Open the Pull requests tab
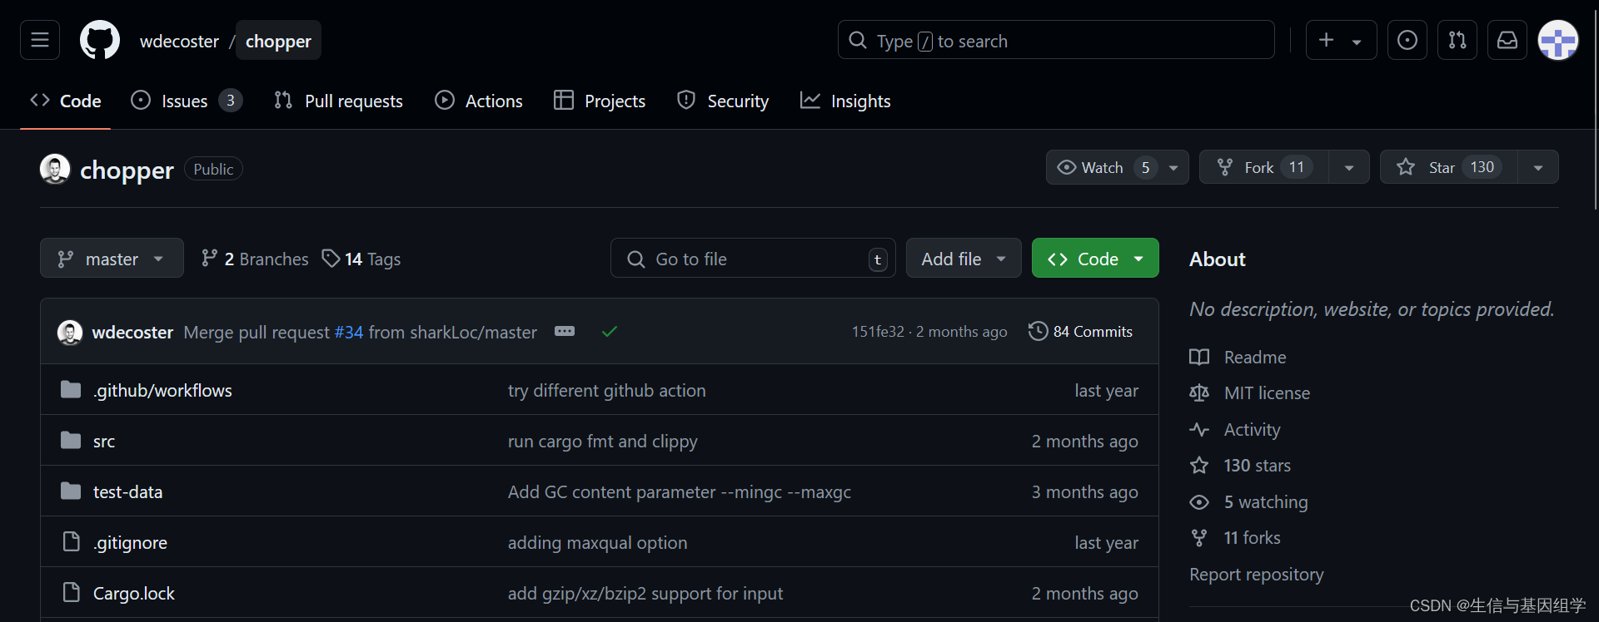This screenshot has width=1599, height=622. (338, 101)
